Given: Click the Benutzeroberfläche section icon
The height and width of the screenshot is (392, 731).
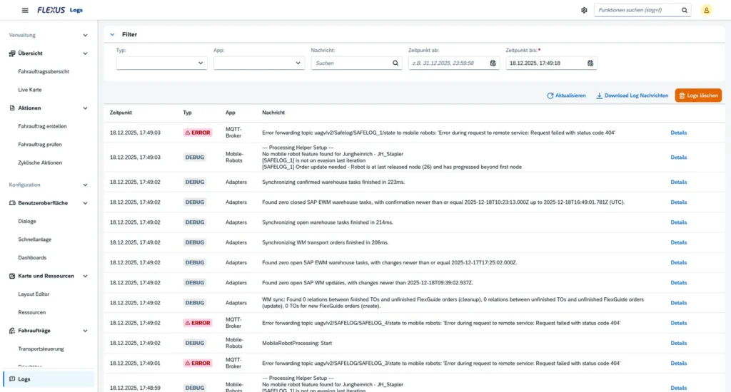Looking at the screenshot, I should [12, 203].
